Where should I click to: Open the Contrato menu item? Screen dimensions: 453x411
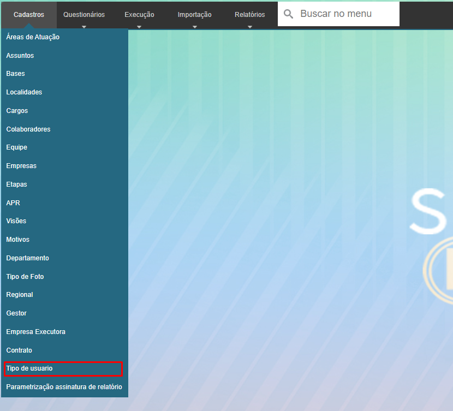(19, 350)
